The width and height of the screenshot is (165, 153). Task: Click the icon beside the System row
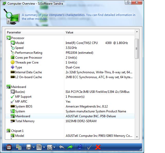click(13, 111)
